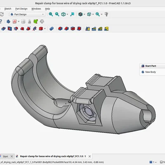This screenshot has width=165, height=165.
Task: Open the Part Design menu
Action: tap(21, 9)
